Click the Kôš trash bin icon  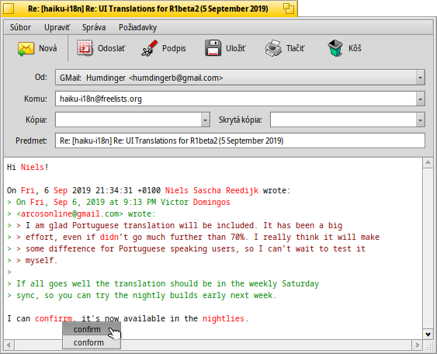coord(335,48)
